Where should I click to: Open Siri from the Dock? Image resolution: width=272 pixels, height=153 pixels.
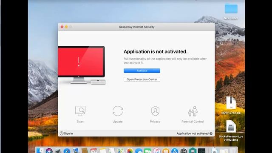click(x=49, y=150)
